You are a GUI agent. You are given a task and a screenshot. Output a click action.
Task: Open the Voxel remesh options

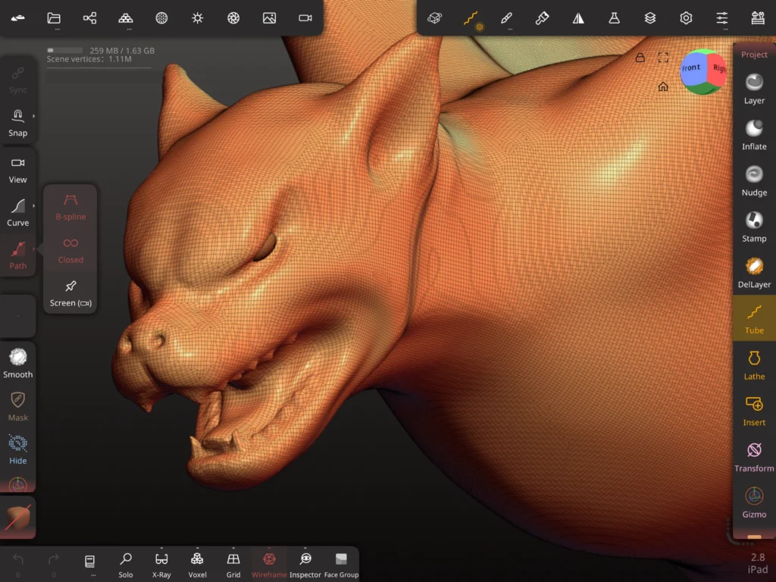(x=197, y=565)
